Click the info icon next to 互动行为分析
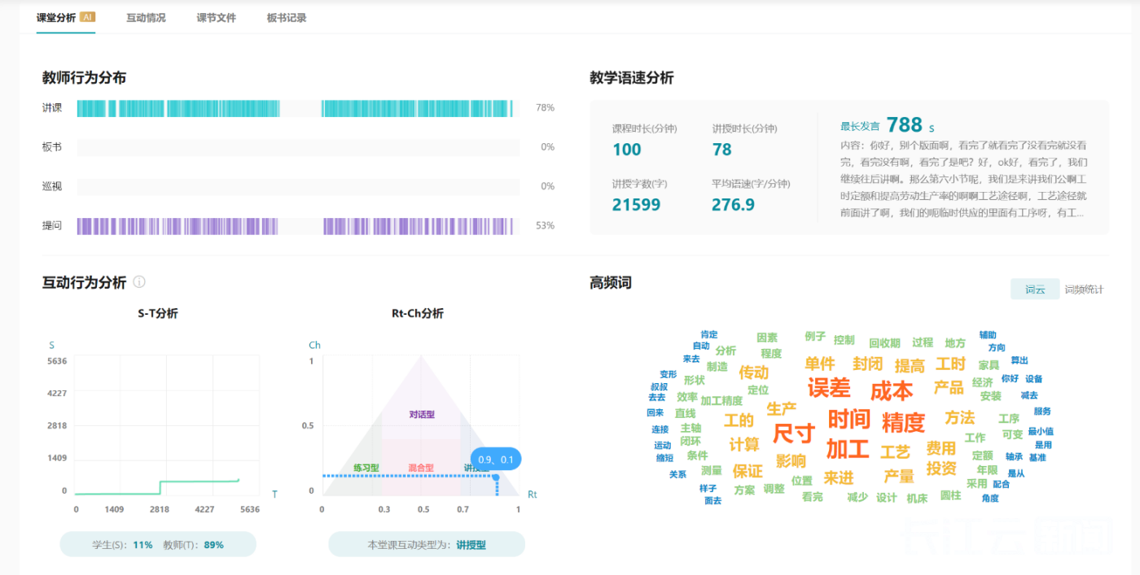Screen dimensions: 1140x575 click(139, 282)
